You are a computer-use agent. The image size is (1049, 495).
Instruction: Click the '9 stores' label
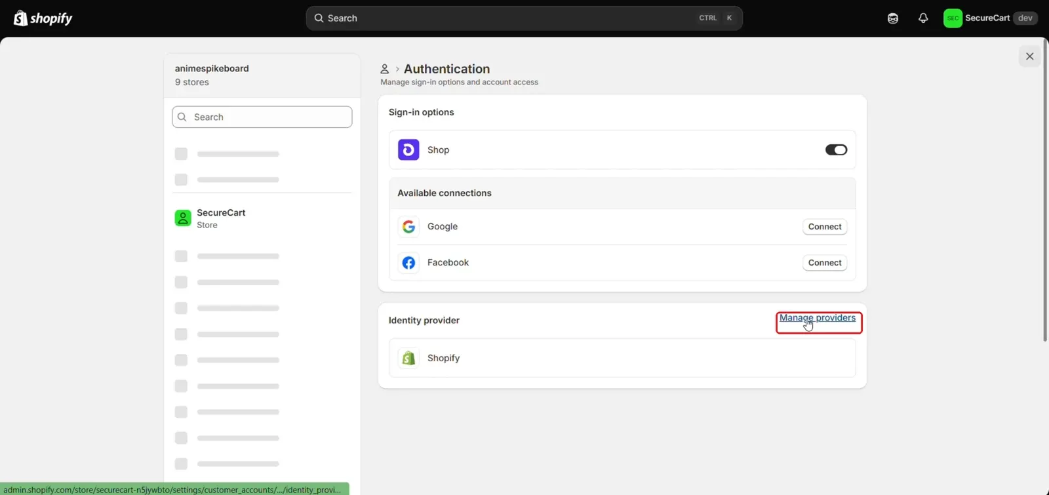(x=192, y=83)
